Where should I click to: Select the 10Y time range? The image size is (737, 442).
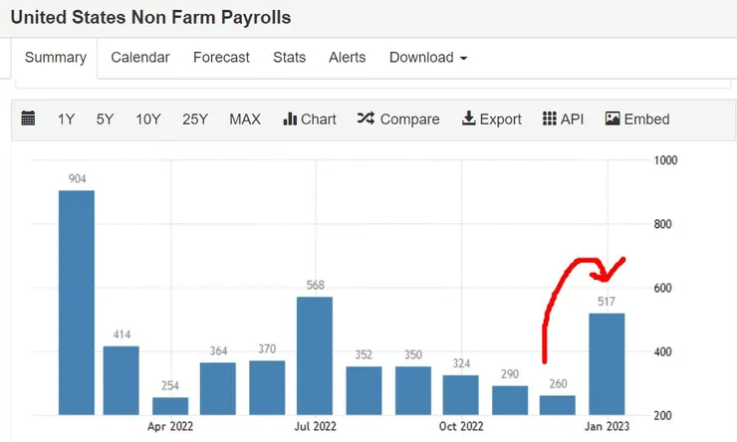(148, 119)
